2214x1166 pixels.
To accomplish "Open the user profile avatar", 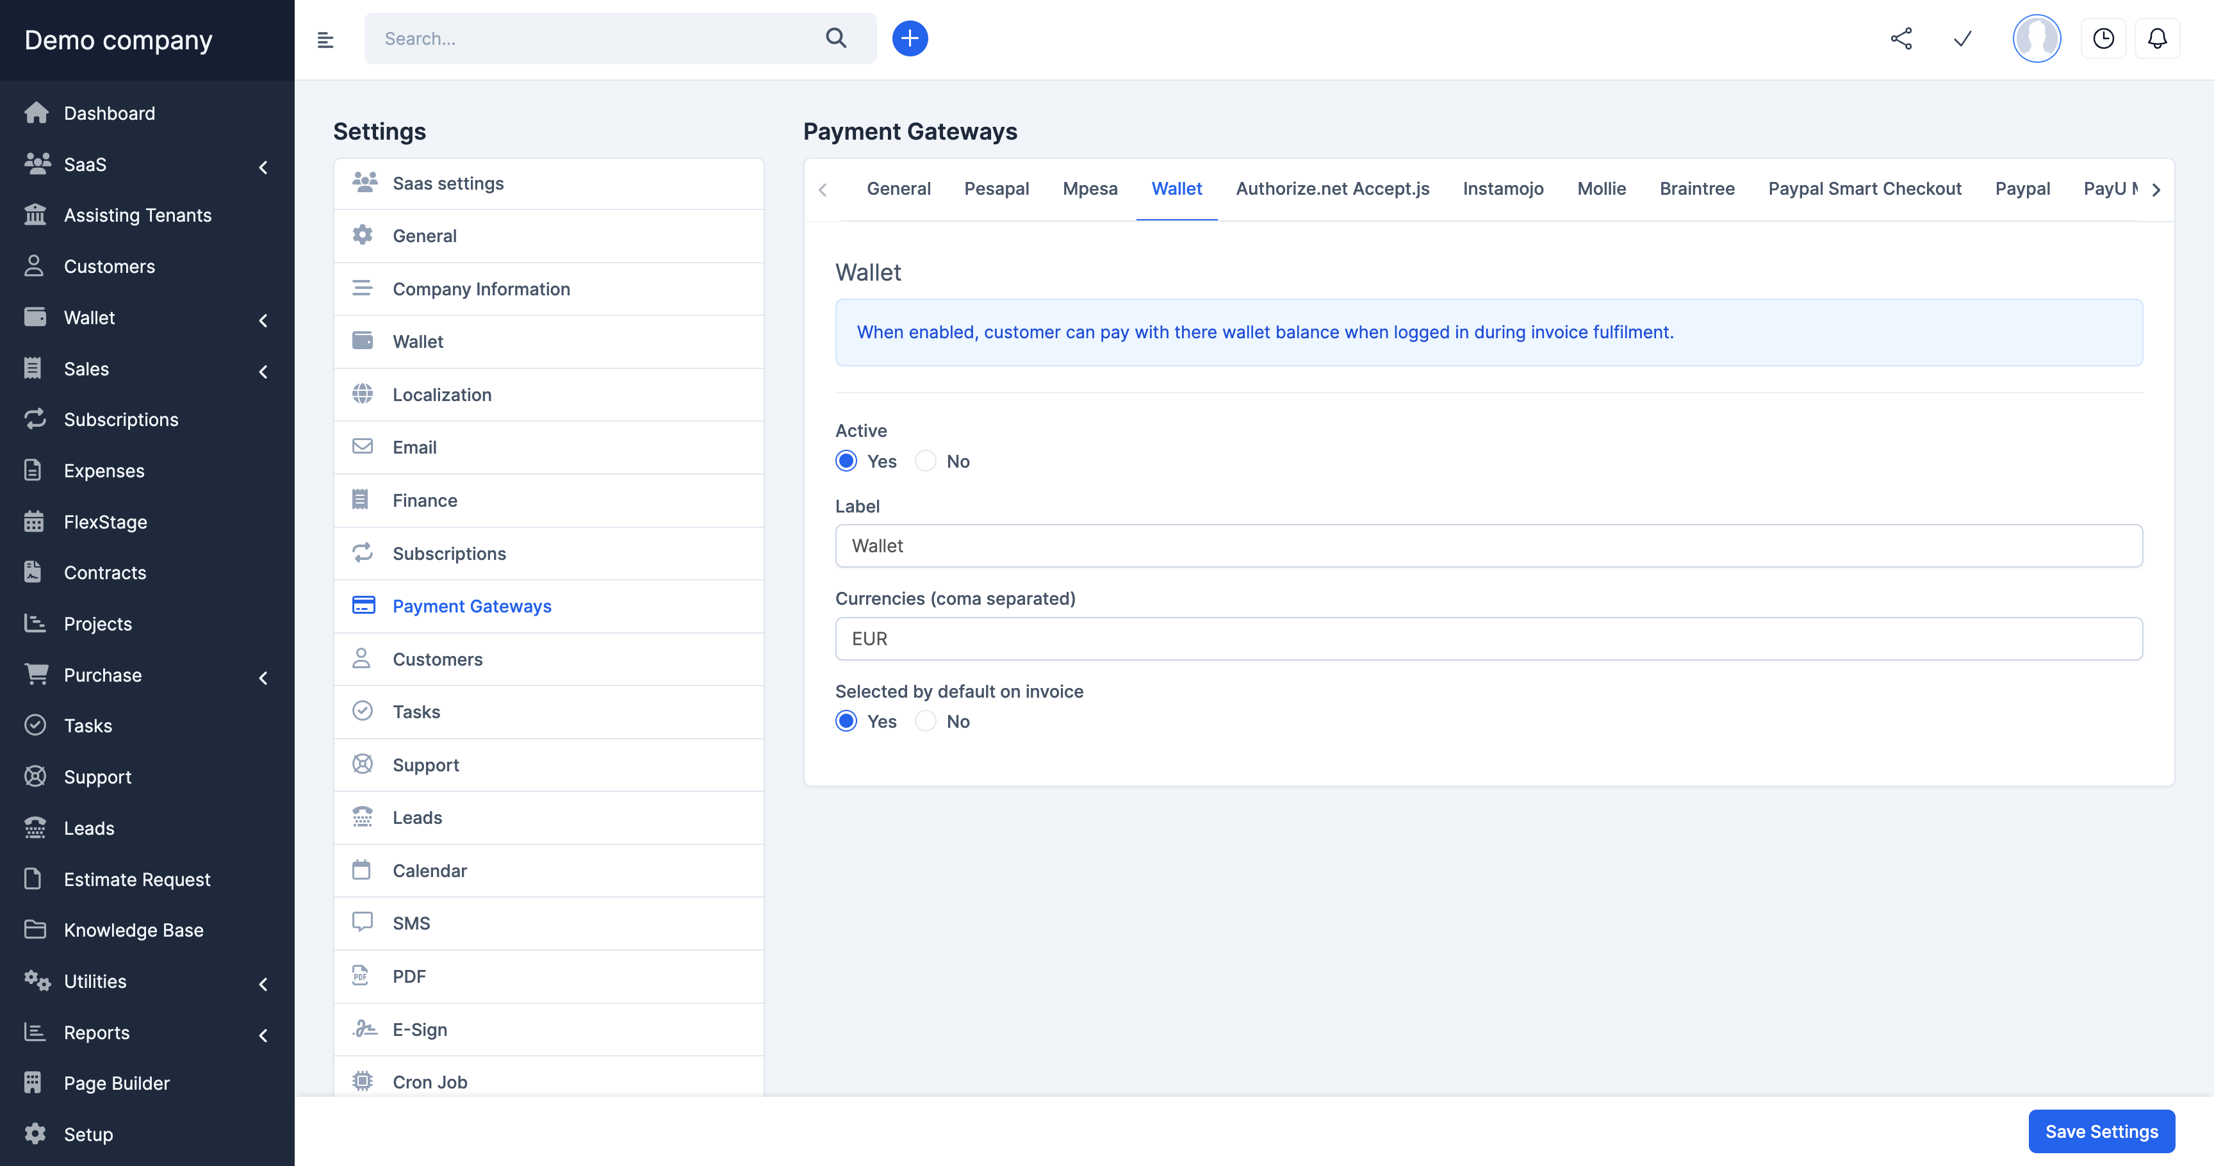I will tap(2036, 38).
